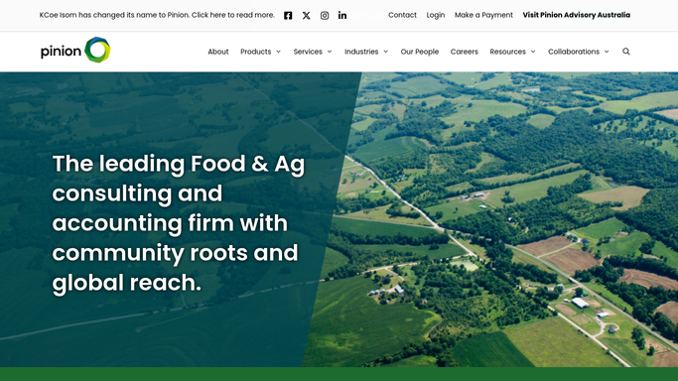
Task: Click the Login link
Action: (436, 15)
